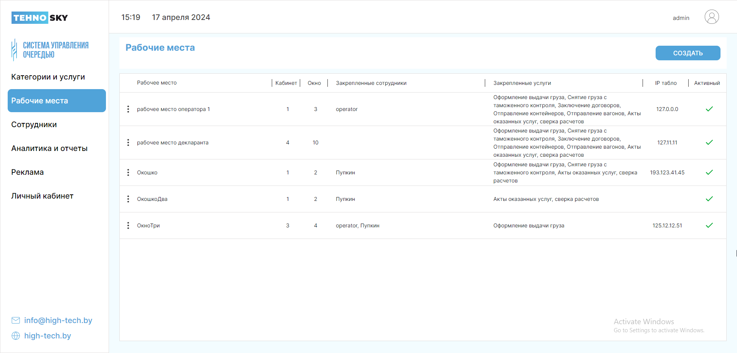The height and width of the screenshot is (353, 737).
Task: Toggle active checkmark for рабочее место декларанта
Action: pos(709,143)
